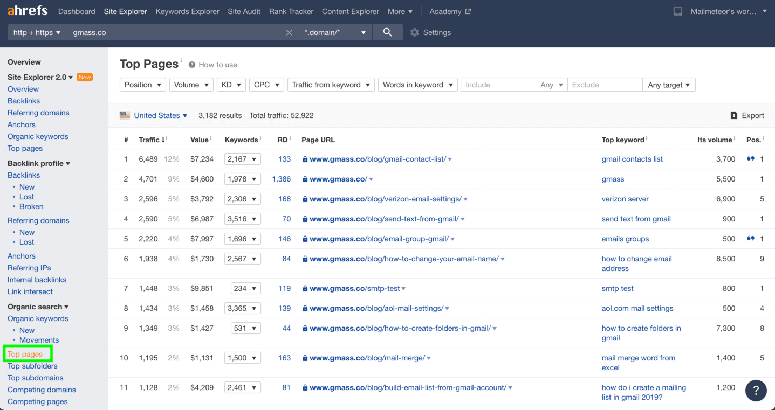This screenshot has height=410, width=775.
Task: Click the workspace monitor icon
Action: (678, 11)
